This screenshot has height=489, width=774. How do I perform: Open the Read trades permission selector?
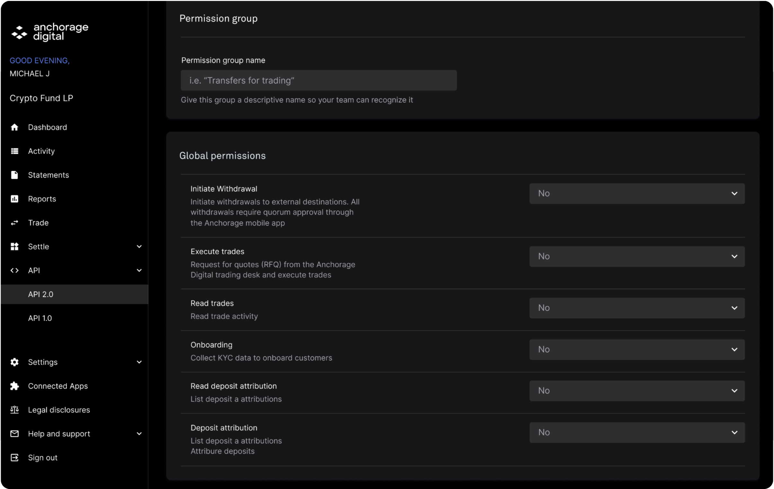pyautogui.click(x=637, y=308)
